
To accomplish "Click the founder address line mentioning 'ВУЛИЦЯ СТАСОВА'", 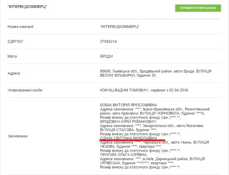I will pos(117,130).
